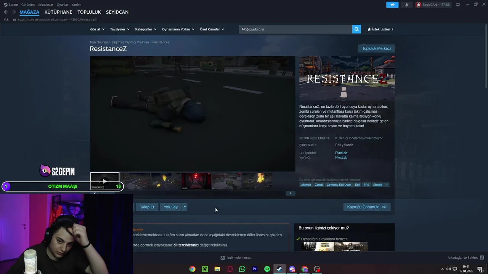Click the second Chrome profile taskbar icon
488x274 pixels.
[x=304, y=269]
